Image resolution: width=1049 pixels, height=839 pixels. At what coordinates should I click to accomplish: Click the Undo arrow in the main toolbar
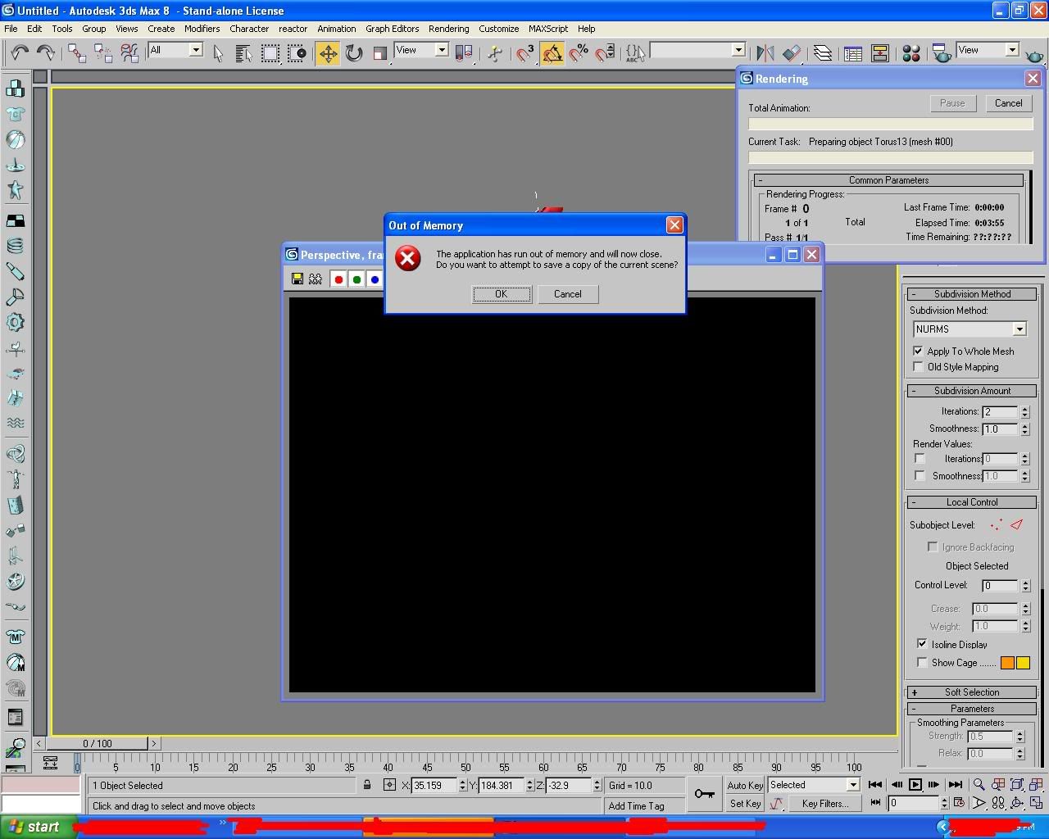coord(20,53)
